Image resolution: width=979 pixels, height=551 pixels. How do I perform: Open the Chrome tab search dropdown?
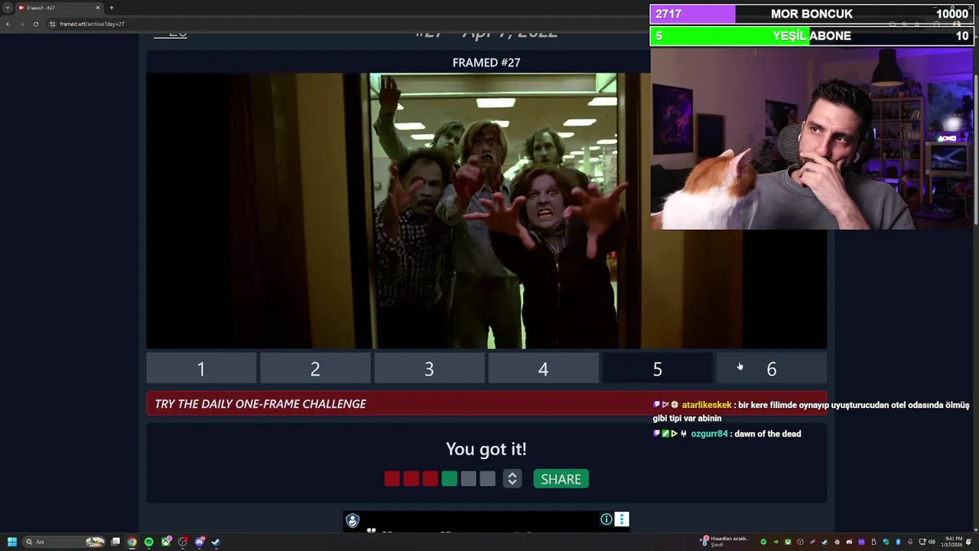[8, 8]
